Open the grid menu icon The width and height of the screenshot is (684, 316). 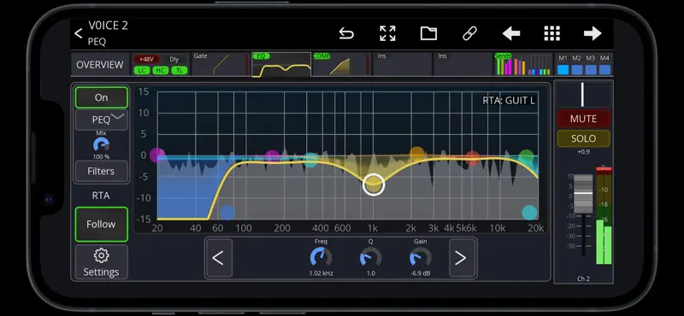tap(551, 33)
